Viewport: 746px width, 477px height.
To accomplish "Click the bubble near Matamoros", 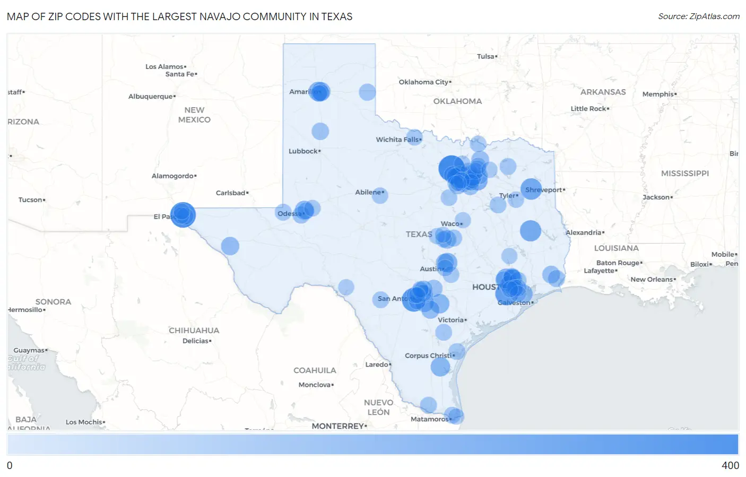I will [454, 416].
